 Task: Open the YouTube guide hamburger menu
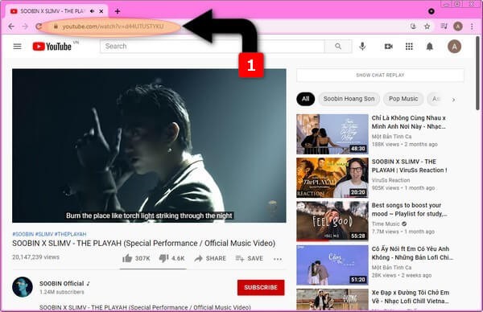click(x=17, y=47)
